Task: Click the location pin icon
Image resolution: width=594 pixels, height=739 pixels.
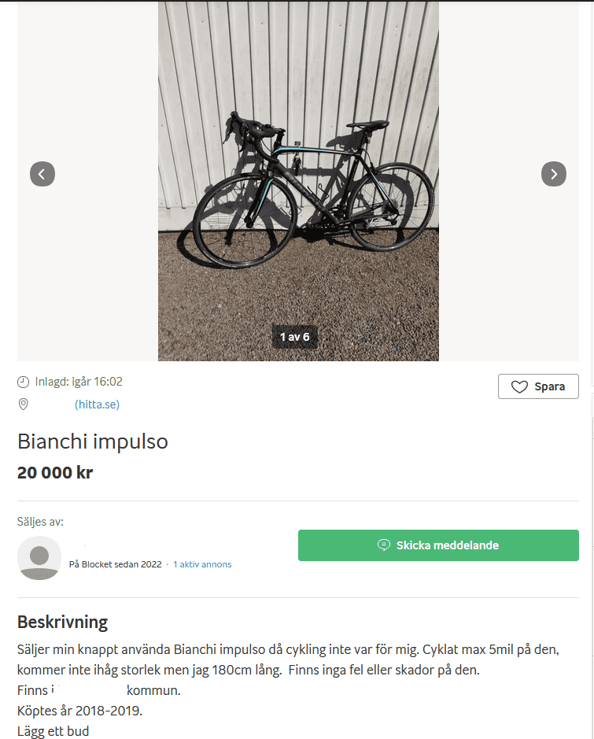Action: 24,405
